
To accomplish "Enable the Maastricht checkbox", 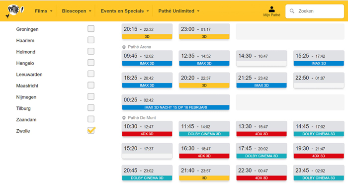I will click(91, 85).
